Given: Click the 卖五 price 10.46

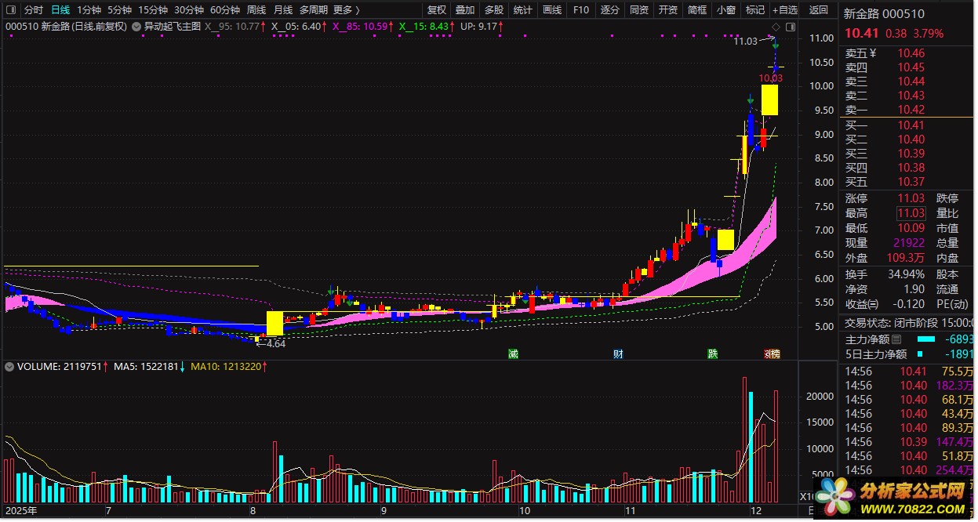Looking at the screenshot, I should 911,53.
